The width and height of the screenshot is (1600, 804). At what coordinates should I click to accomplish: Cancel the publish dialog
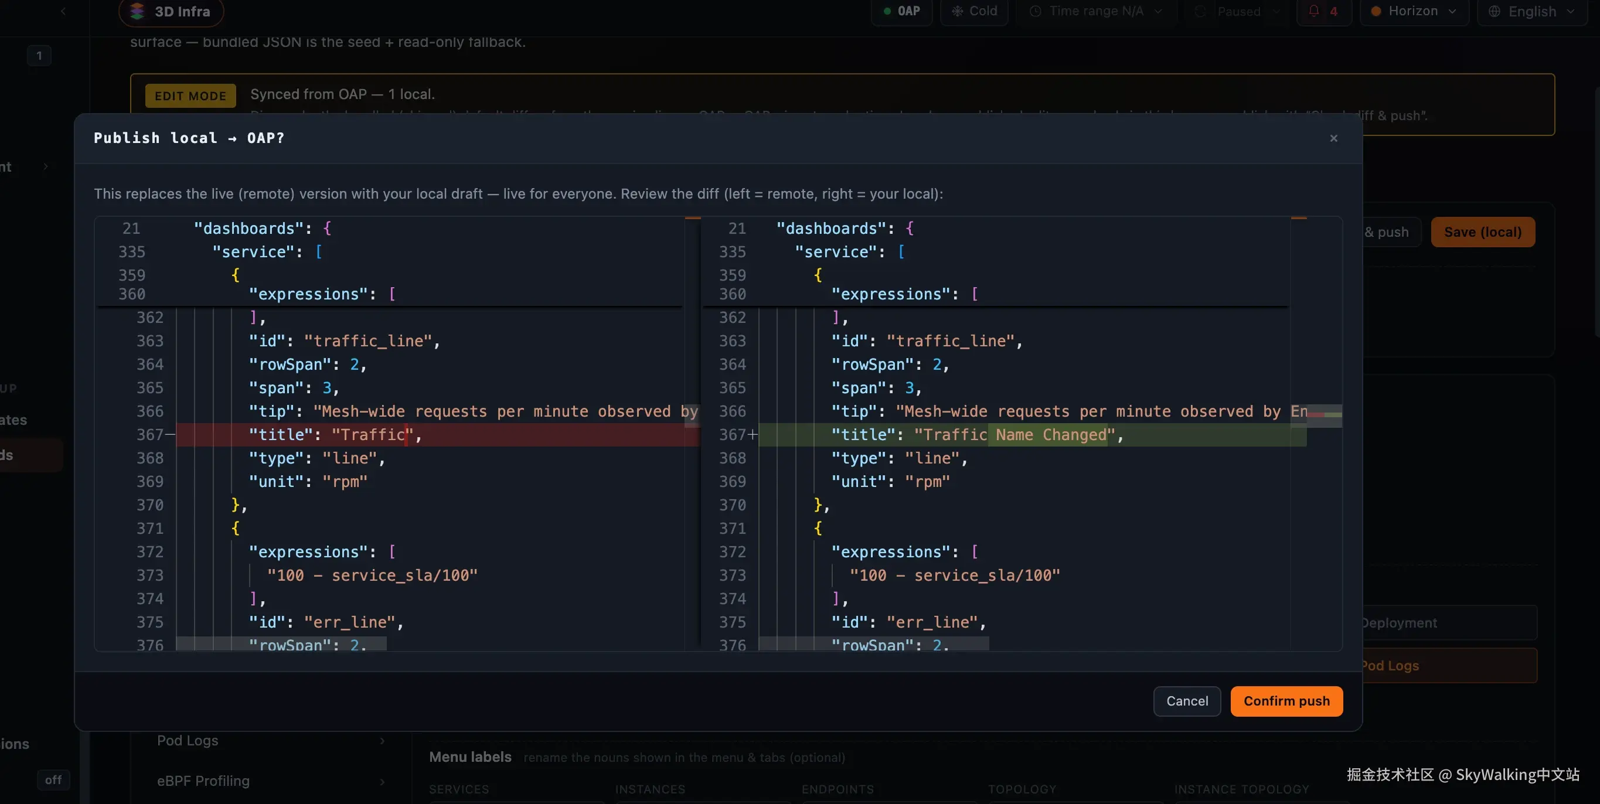1187,701
